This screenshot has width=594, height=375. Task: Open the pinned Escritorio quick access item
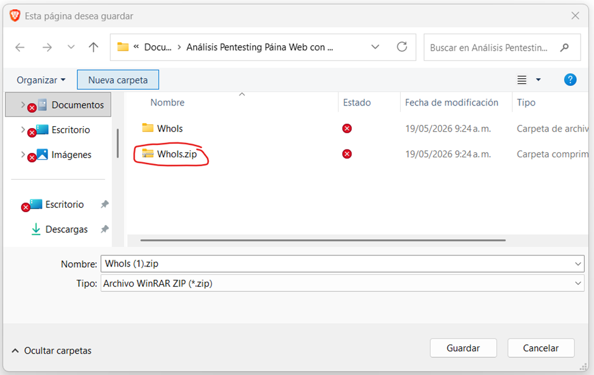pyautogui.click(x=65, y=204)
